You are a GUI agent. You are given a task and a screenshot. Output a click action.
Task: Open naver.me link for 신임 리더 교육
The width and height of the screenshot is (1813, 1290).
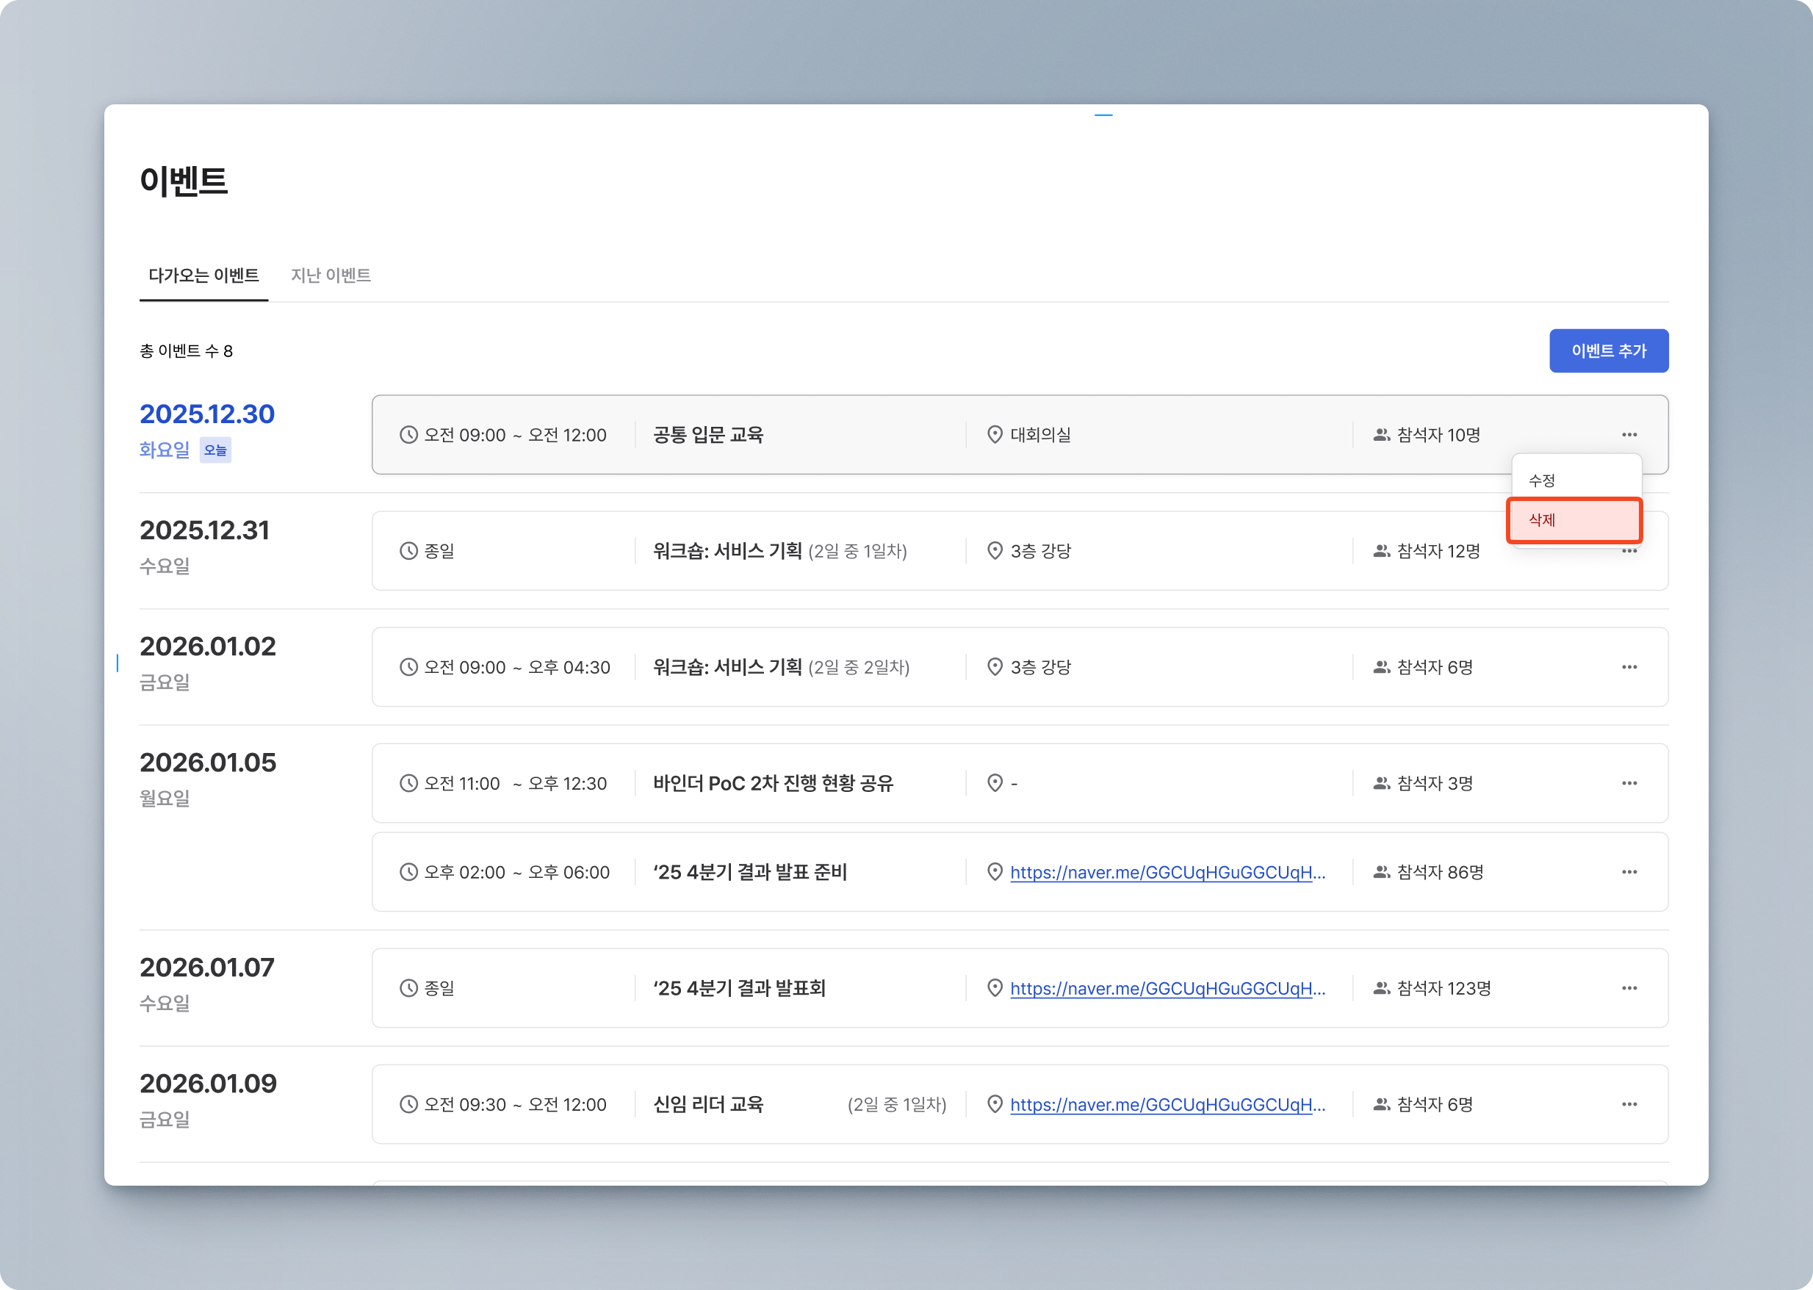click(x=1167, y=1104)
